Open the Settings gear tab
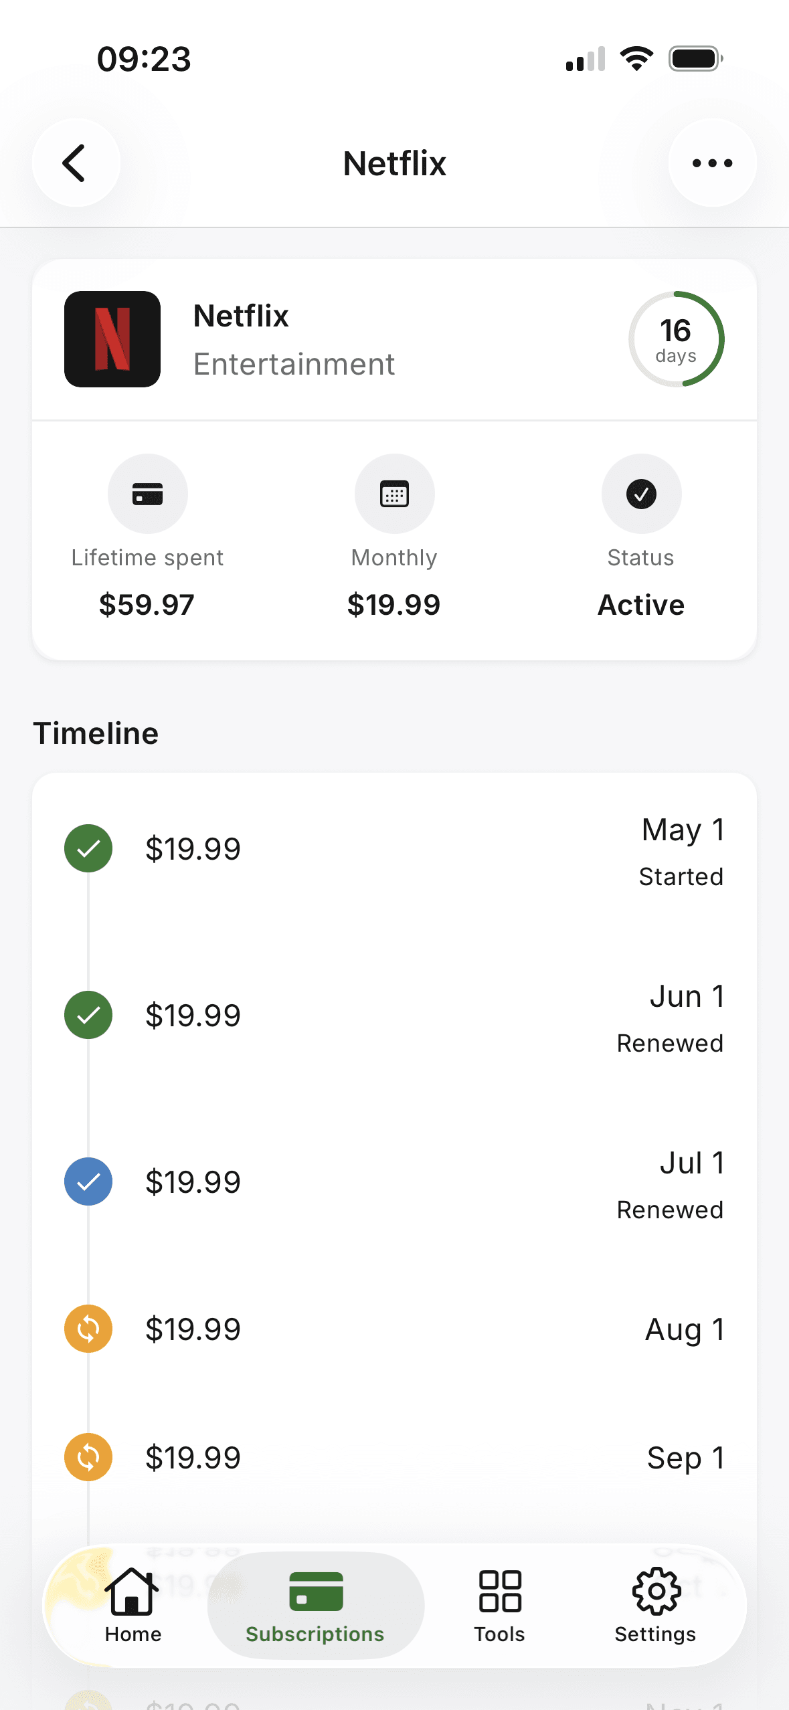The height and width of the screenshot is (1710, 789). point(656,1606)
